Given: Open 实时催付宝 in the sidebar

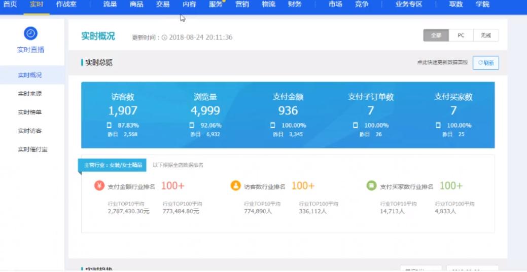Looking at the screenshot, I should (x=32, y=149).
